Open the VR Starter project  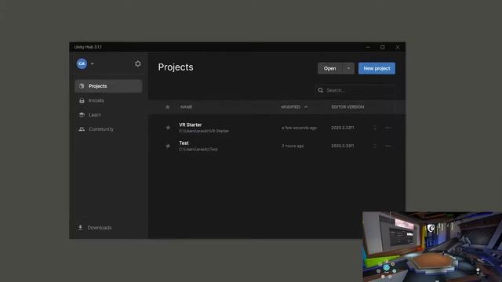[191, 125]
